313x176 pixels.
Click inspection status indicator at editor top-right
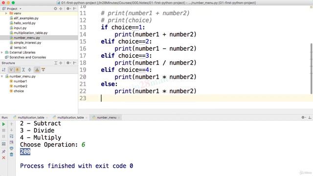click(311, 7)
